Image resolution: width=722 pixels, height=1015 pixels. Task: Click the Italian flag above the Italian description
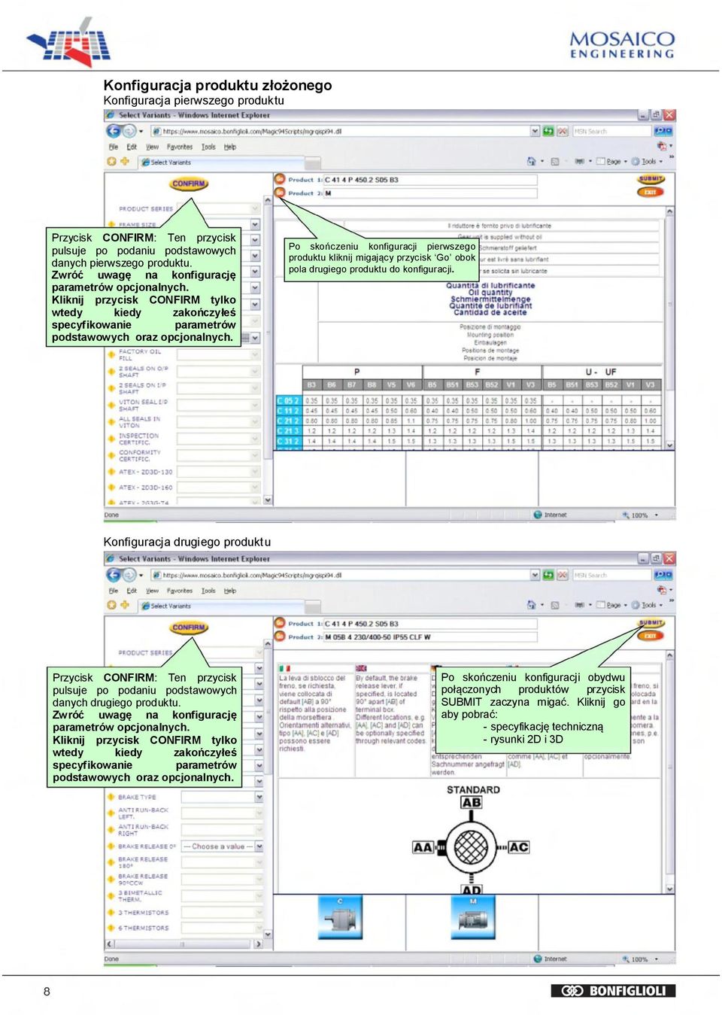point(284,668)
